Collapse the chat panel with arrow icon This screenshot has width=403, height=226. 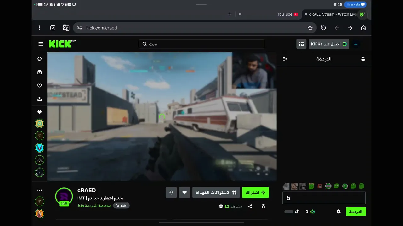(285, 59)
